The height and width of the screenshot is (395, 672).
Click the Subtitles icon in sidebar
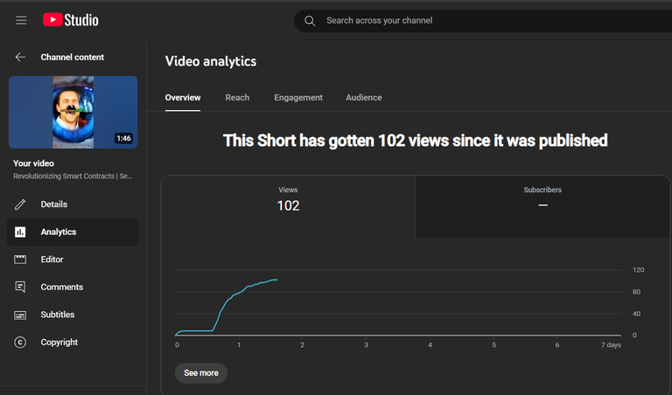point(20,315)
